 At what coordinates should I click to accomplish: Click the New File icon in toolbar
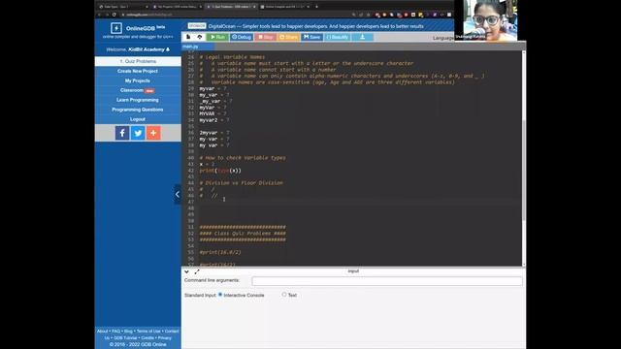click(x=188, y=37)
